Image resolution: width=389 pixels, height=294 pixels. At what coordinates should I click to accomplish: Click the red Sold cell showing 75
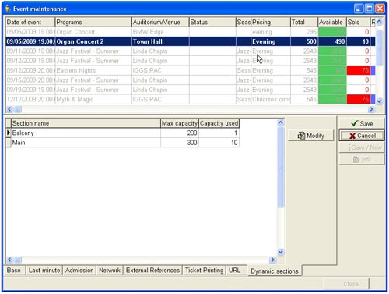[359, 99]
